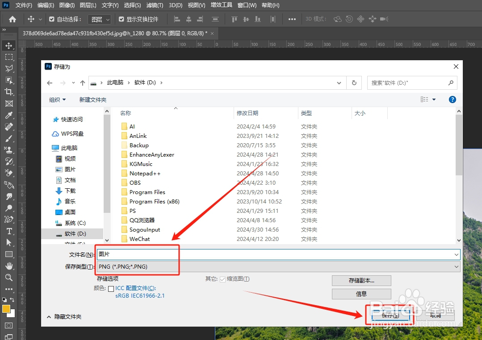Select the Crop tool

click(8, 92)
